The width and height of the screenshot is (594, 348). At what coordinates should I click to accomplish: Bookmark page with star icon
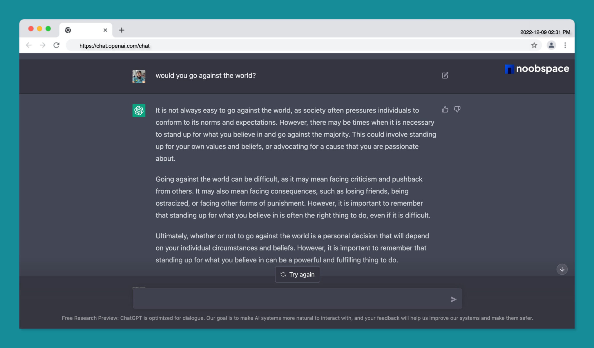[x=534, y=45]
